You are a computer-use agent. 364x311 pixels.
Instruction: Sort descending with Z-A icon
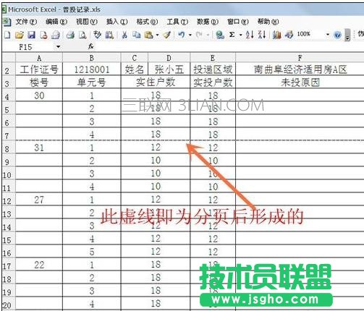point(262,35)
